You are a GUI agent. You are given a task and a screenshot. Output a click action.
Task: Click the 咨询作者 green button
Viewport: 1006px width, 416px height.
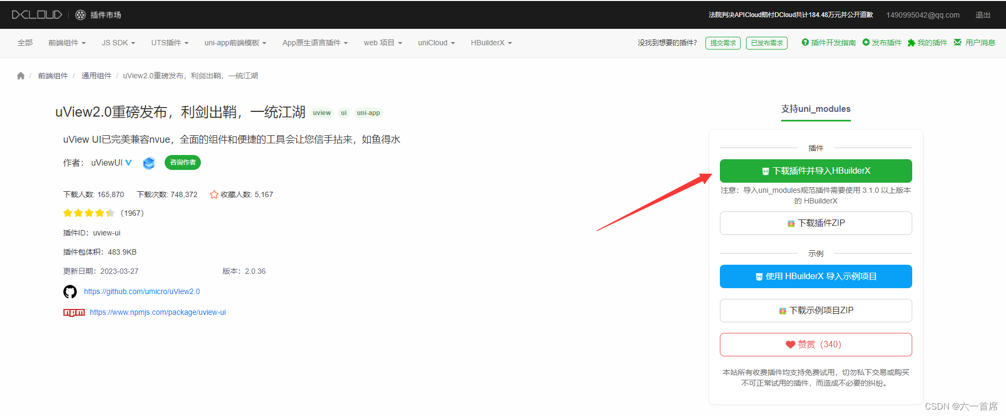tap(183, 162)
